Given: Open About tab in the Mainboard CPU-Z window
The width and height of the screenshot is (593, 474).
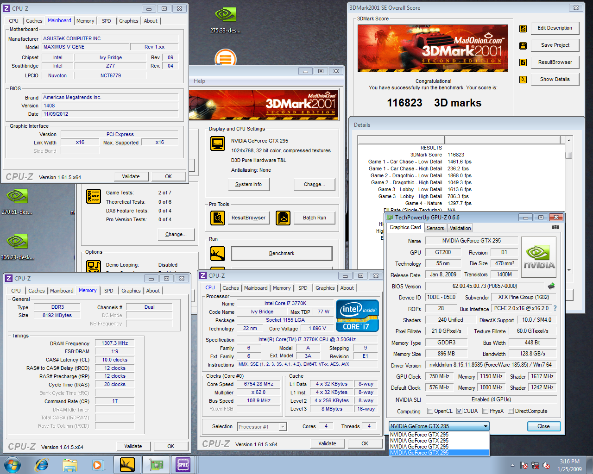Looking at the screenshot, I should pos(150,21).
